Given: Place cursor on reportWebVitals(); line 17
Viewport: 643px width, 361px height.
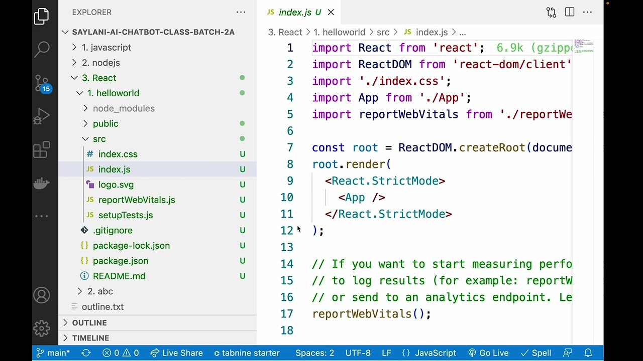Looking at the screenshot, I should click(372, 314).
